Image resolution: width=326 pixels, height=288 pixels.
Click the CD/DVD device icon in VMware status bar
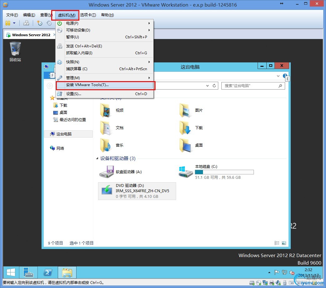259,283
